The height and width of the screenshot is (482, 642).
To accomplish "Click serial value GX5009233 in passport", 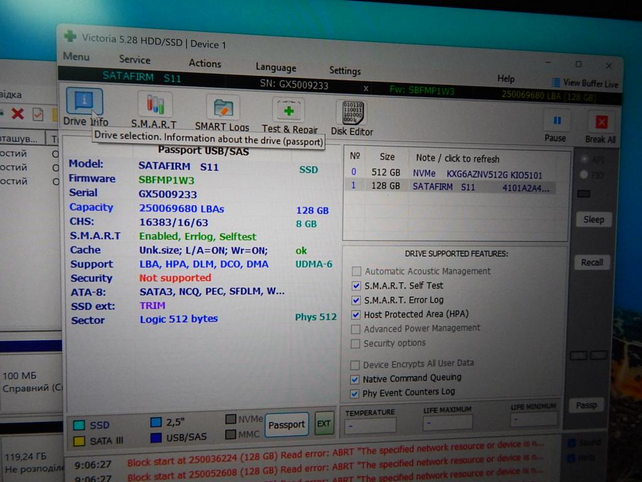I will [x=168, y=194].
